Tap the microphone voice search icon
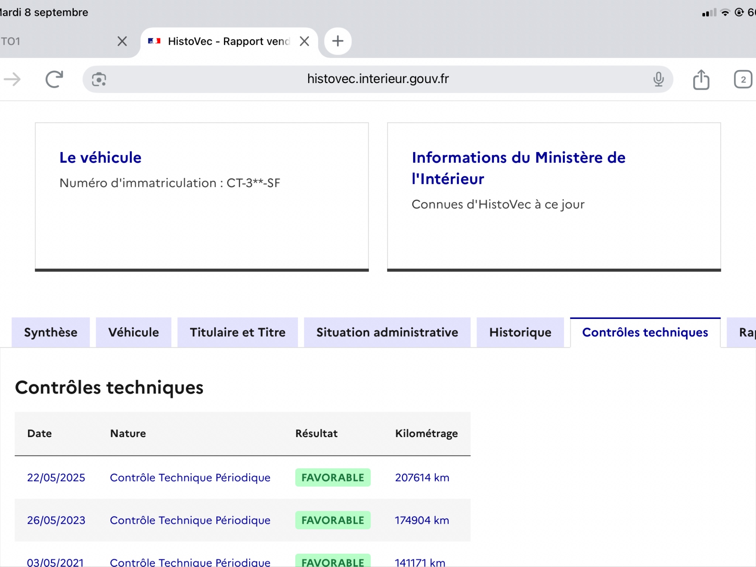Screen dimensions: 756x567 click(x=659, y=79)
